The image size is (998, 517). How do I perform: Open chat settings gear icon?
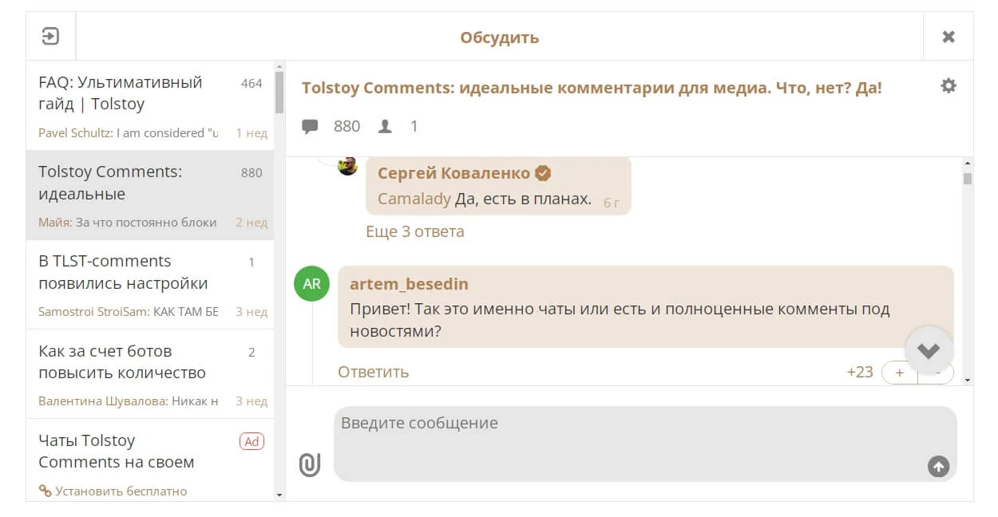948,86
